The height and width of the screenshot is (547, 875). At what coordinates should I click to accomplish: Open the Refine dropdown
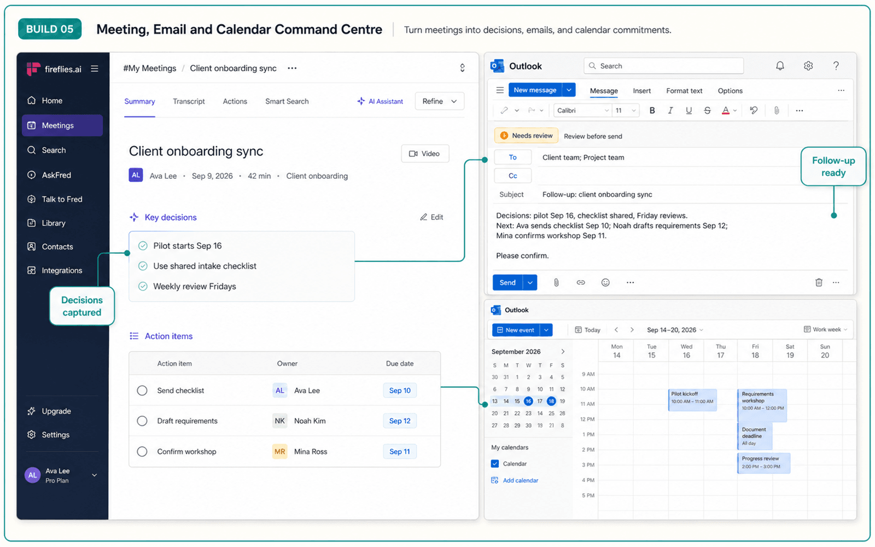tap(440, 101)
